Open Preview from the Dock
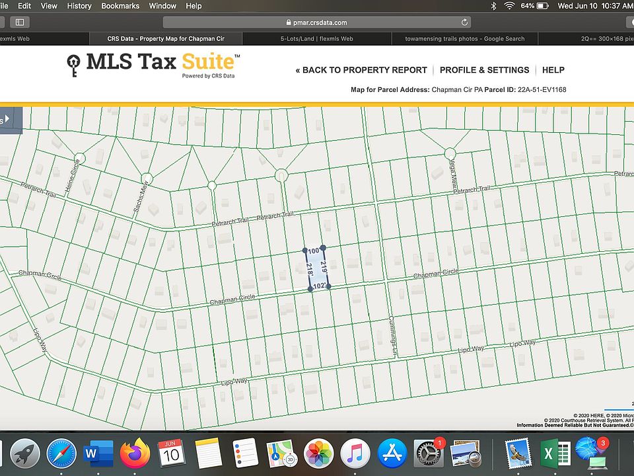The image size is (634, 476). click(x=466, y=454)
